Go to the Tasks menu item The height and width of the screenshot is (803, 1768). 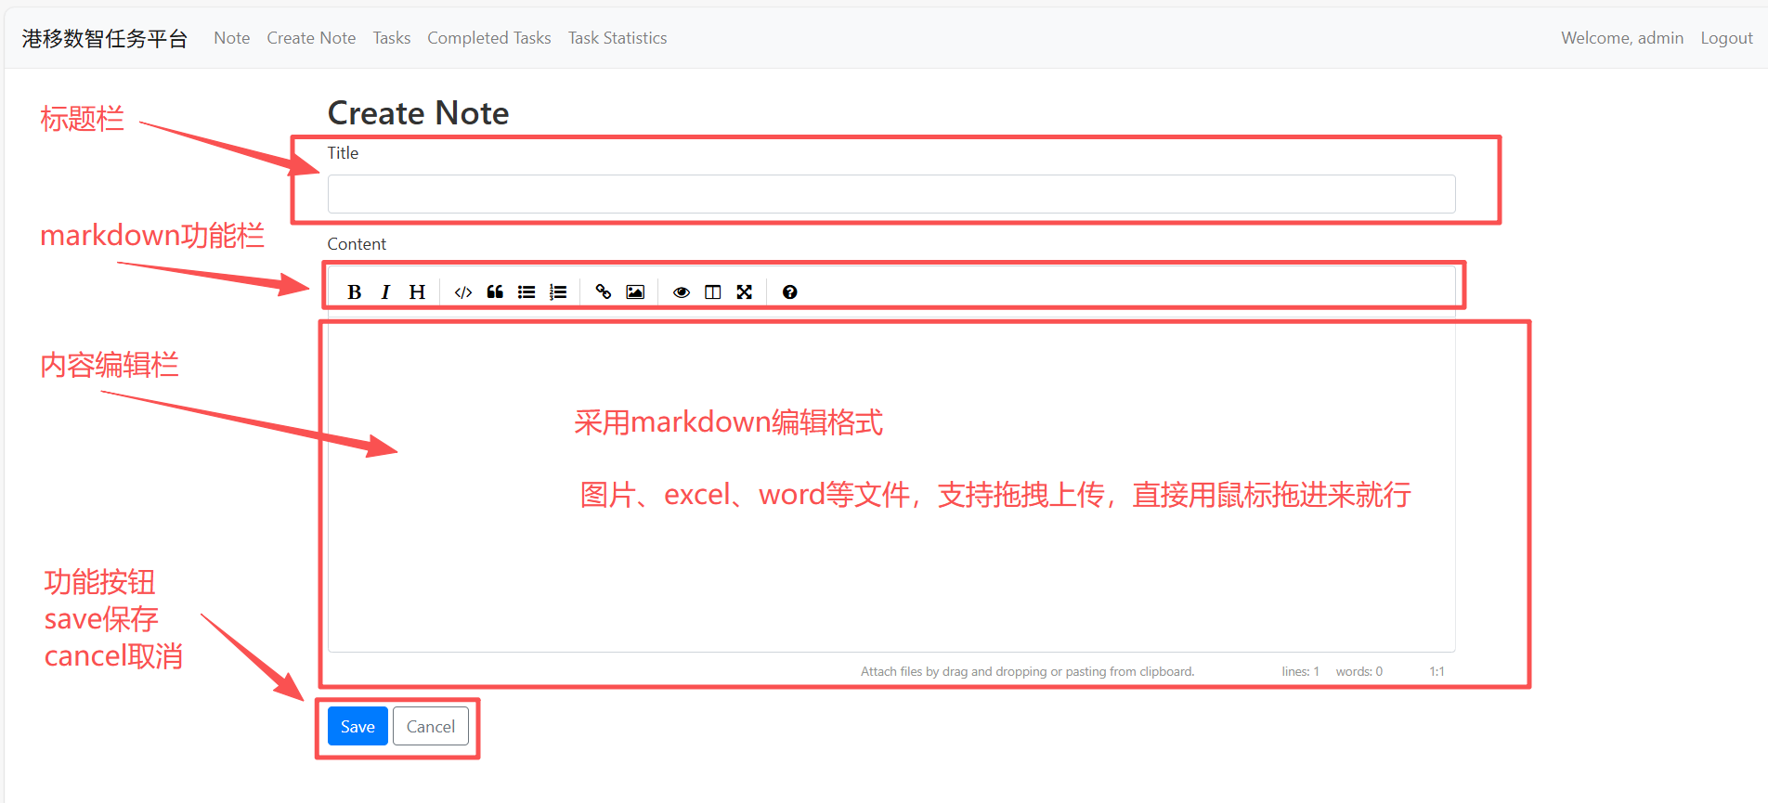391,38
